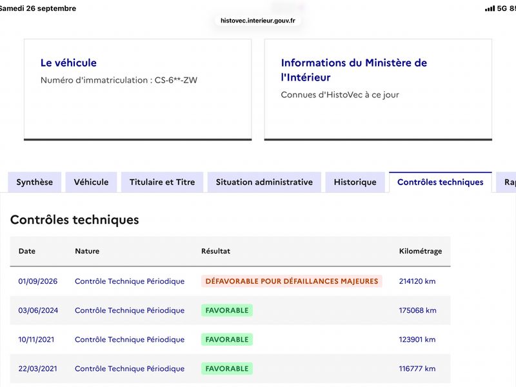Select the Titulaire et Titre tab
The height and width of the screenshot is (387, 516).
(x=163, y=182)
